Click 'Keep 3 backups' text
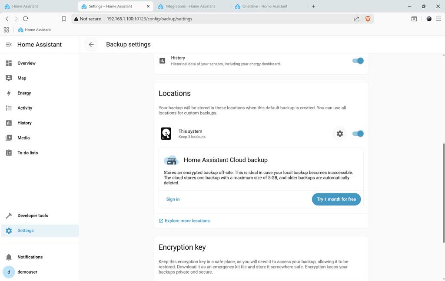 tap(192, 137)
